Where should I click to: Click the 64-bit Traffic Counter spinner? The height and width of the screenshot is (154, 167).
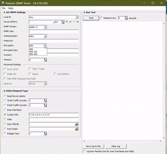point(45,105)
